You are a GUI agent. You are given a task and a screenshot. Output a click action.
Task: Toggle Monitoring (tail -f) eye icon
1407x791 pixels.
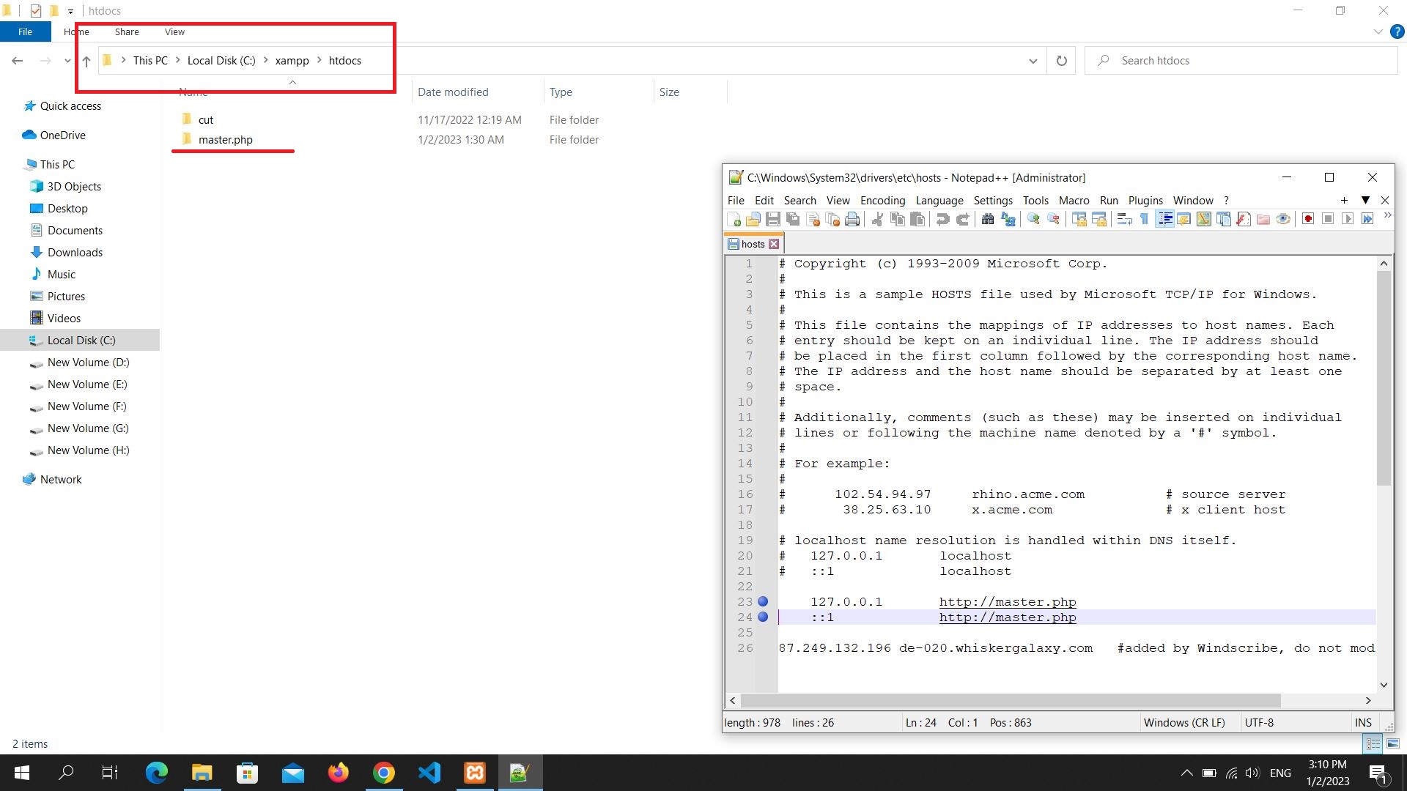point(1283,219)
